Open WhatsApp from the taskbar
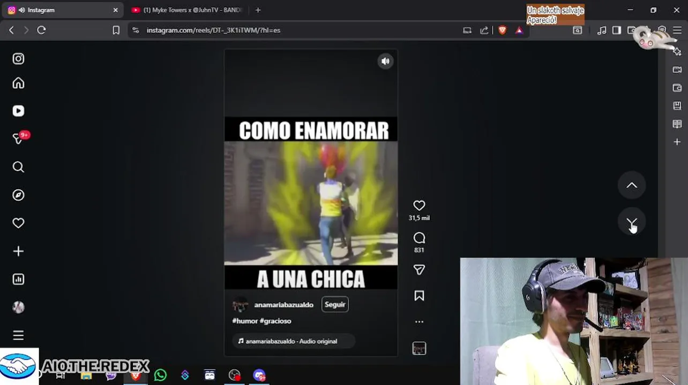688x385 pixels. tap(160, 375)
